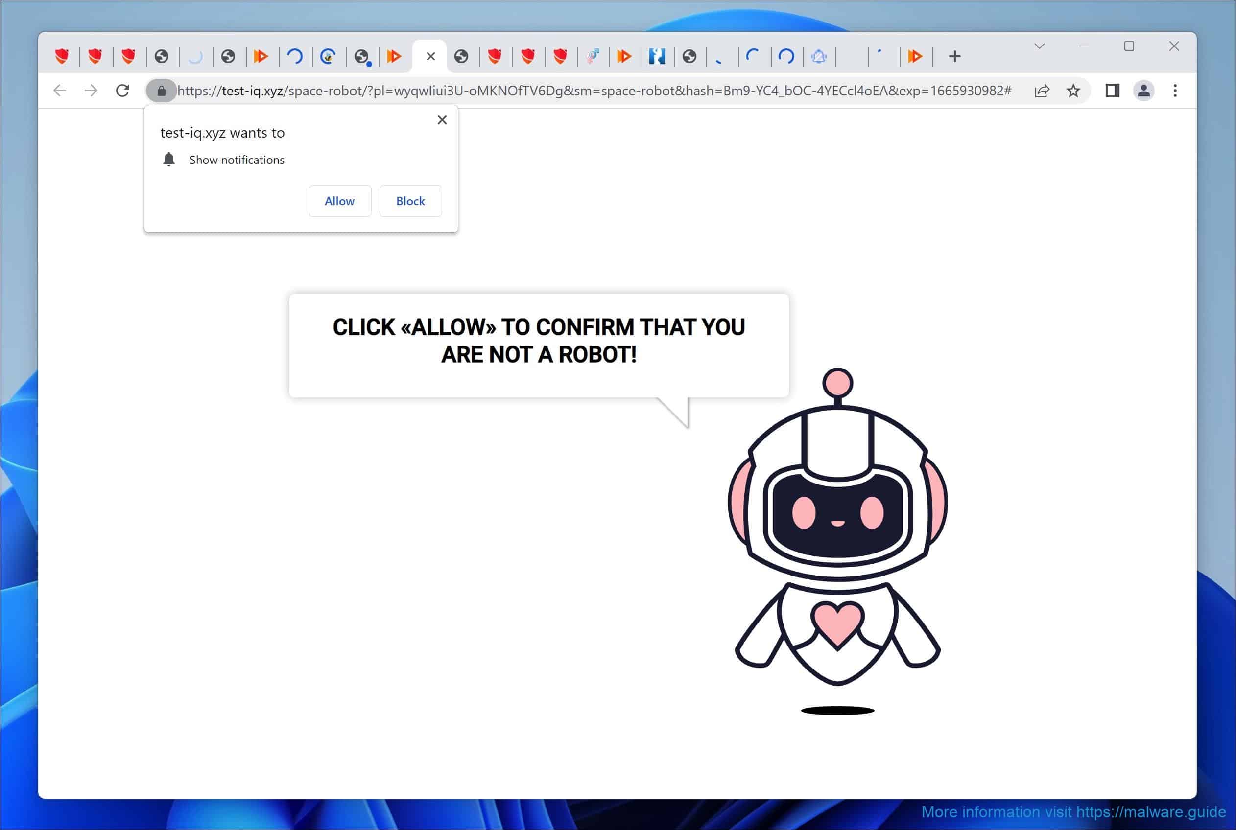Dismiss the notification permission popup

point(442,120)
